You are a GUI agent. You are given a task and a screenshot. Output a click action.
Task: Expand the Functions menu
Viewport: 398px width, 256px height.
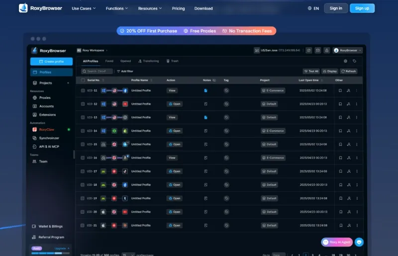click(117, 8)
